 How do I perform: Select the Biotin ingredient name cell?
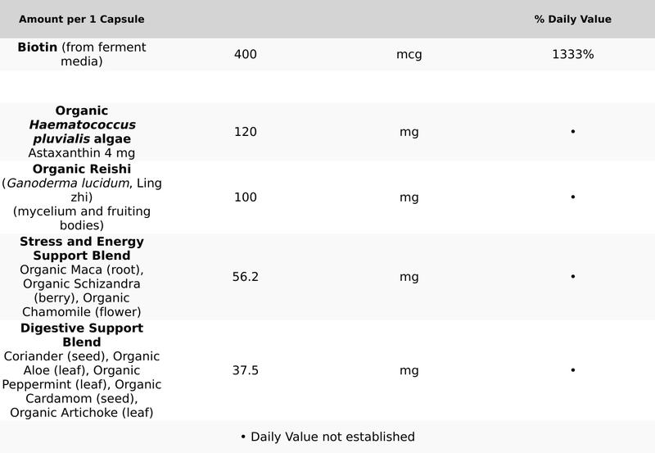tap(82, 54)
